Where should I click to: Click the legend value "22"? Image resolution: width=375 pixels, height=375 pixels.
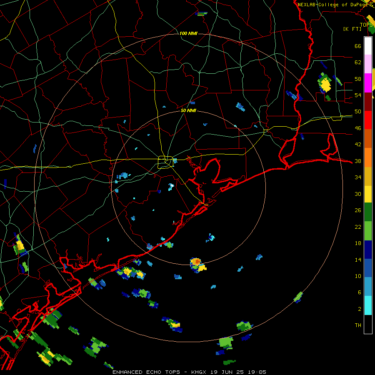[358, 227]
